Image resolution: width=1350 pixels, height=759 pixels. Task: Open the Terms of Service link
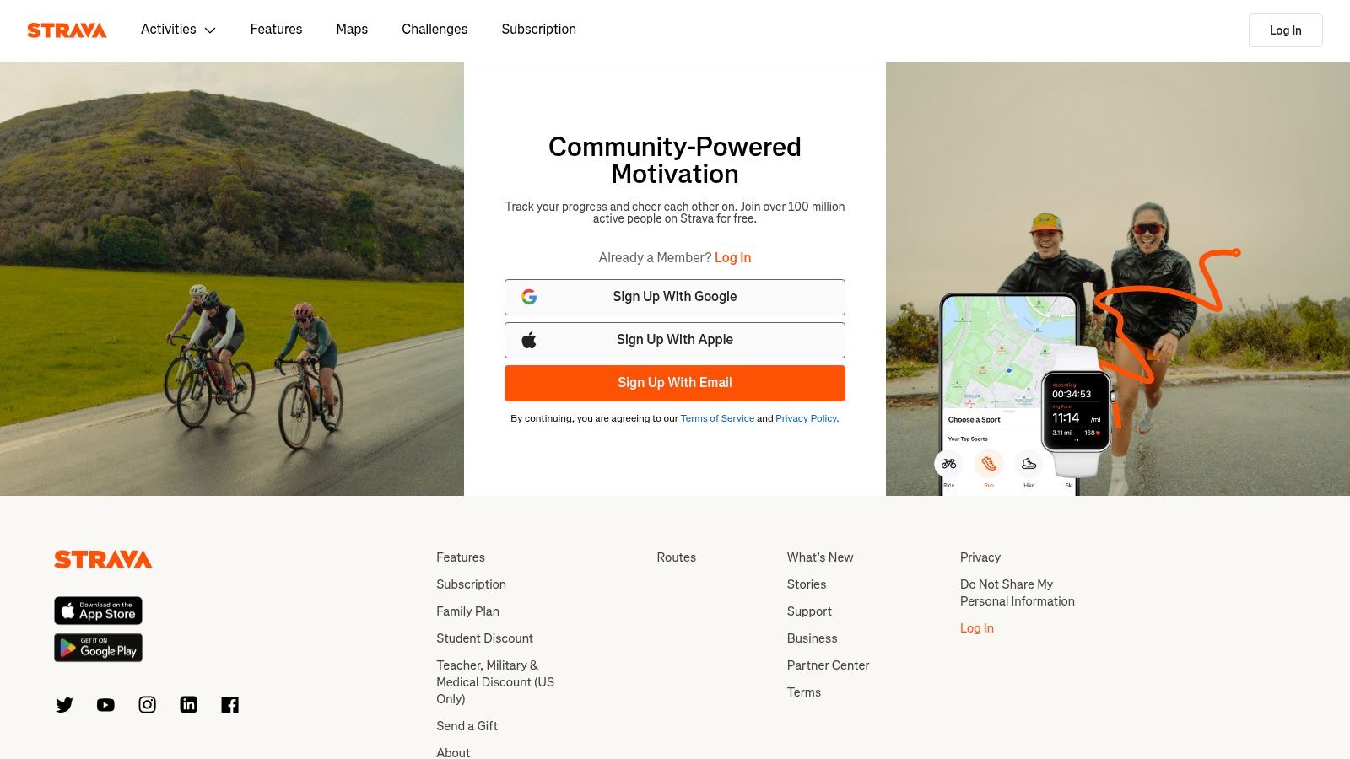pyautogui.click(x=717, y=418)
